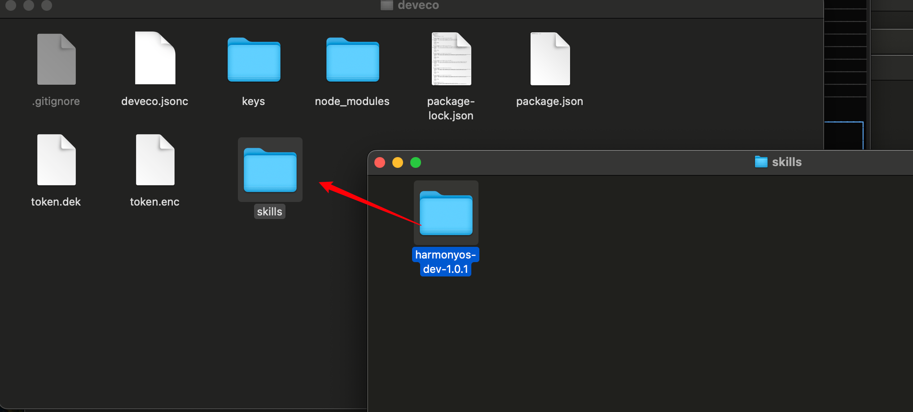Click the "deveco.jsonc" file name
Screen dimensions: 913x412
[155, 101]
